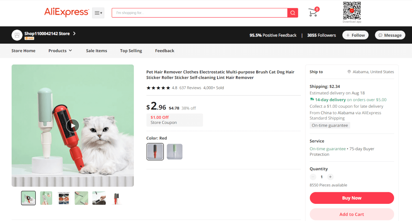The width and height of the screenshot is (412, 221).
Task: Click Estimated delivery on Aug 18
Action: coord(337,93)
